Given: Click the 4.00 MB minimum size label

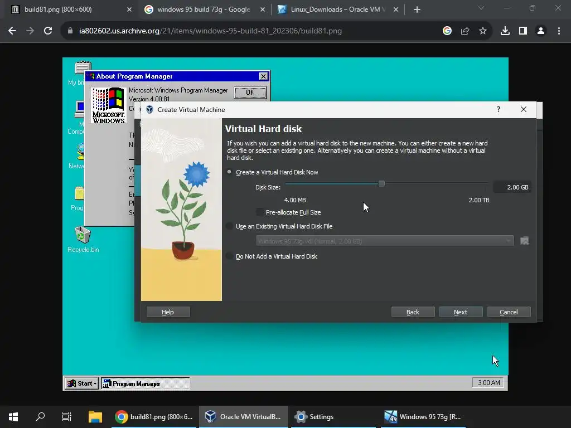Looking at the screenshot, I should (x=295, y=200).
